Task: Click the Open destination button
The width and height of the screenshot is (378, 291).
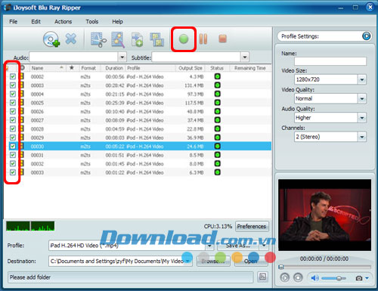Action: tap(251, 262)
